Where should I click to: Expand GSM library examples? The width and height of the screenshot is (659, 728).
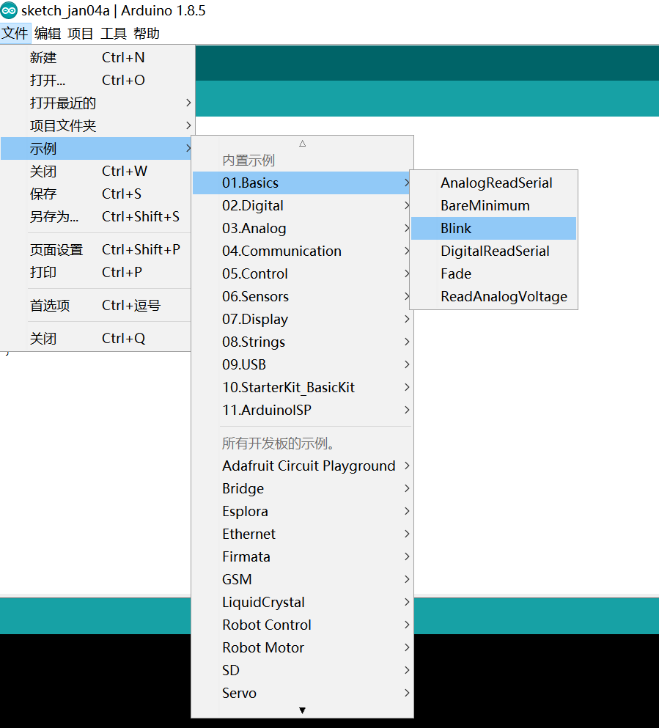[302, 580]
